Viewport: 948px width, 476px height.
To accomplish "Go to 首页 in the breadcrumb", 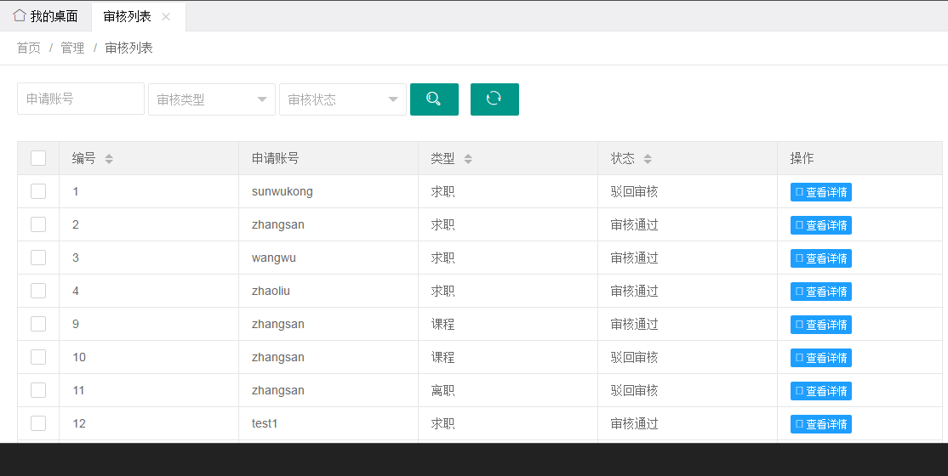I will [x=29, y=48].
